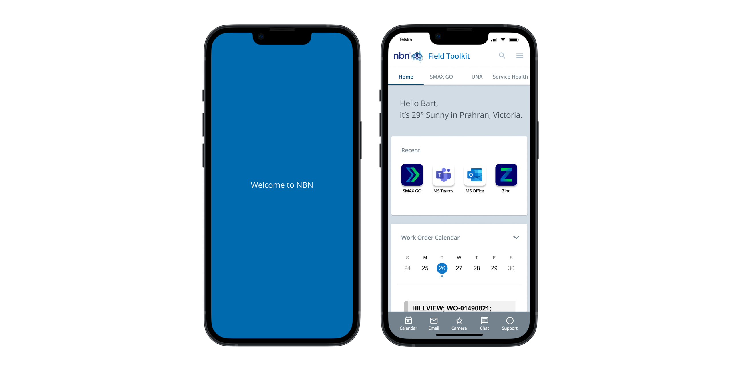Screen dimensions: 732x375
Task: Switch to the SMAX GO tab
Action: click(x=441, y=77)
